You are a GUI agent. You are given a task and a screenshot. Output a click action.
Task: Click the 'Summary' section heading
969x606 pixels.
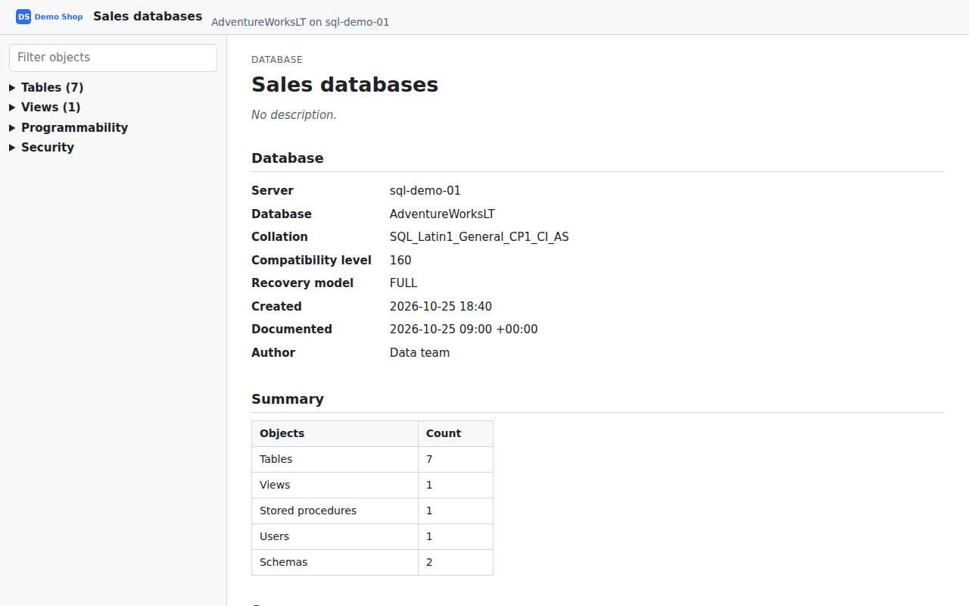tap(288, 399)
